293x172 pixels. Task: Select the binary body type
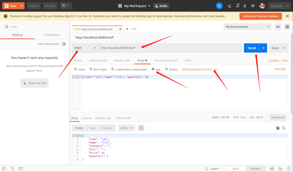pyautogui.click(x=167, y=69)
